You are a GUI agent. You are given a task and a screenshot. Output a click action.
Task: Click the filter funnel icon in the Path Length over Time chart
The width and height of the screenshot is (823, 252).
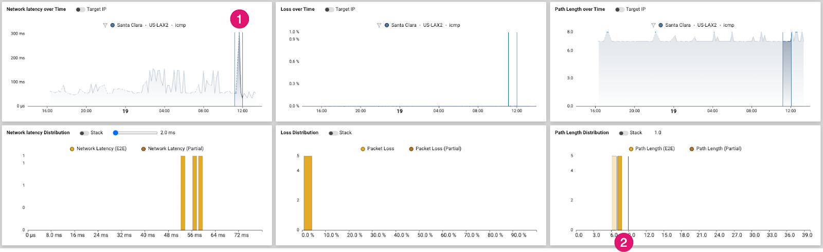653,25
